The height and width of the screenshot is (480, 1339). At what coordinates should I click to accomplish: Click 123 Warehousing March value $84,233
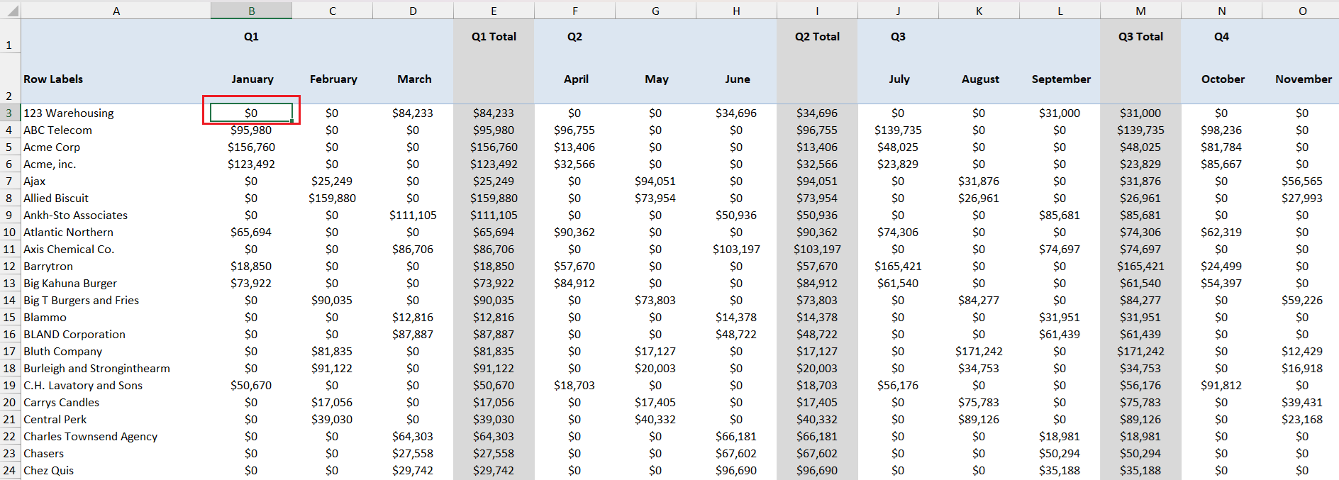(413, 113)
